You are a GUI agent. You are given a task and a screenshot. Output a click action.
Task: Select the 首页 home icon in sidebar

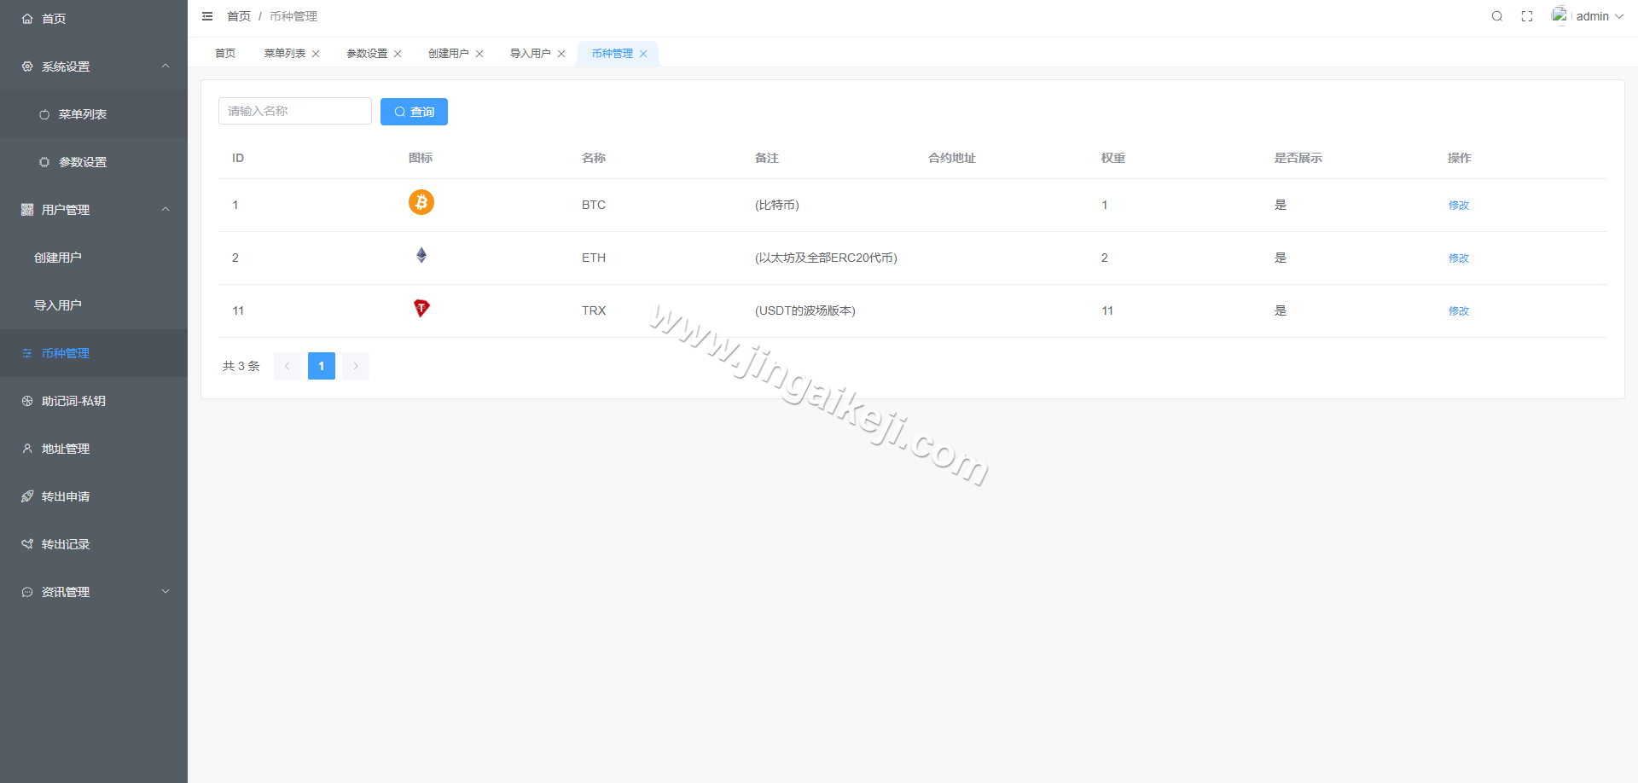[x=26, y=18]
